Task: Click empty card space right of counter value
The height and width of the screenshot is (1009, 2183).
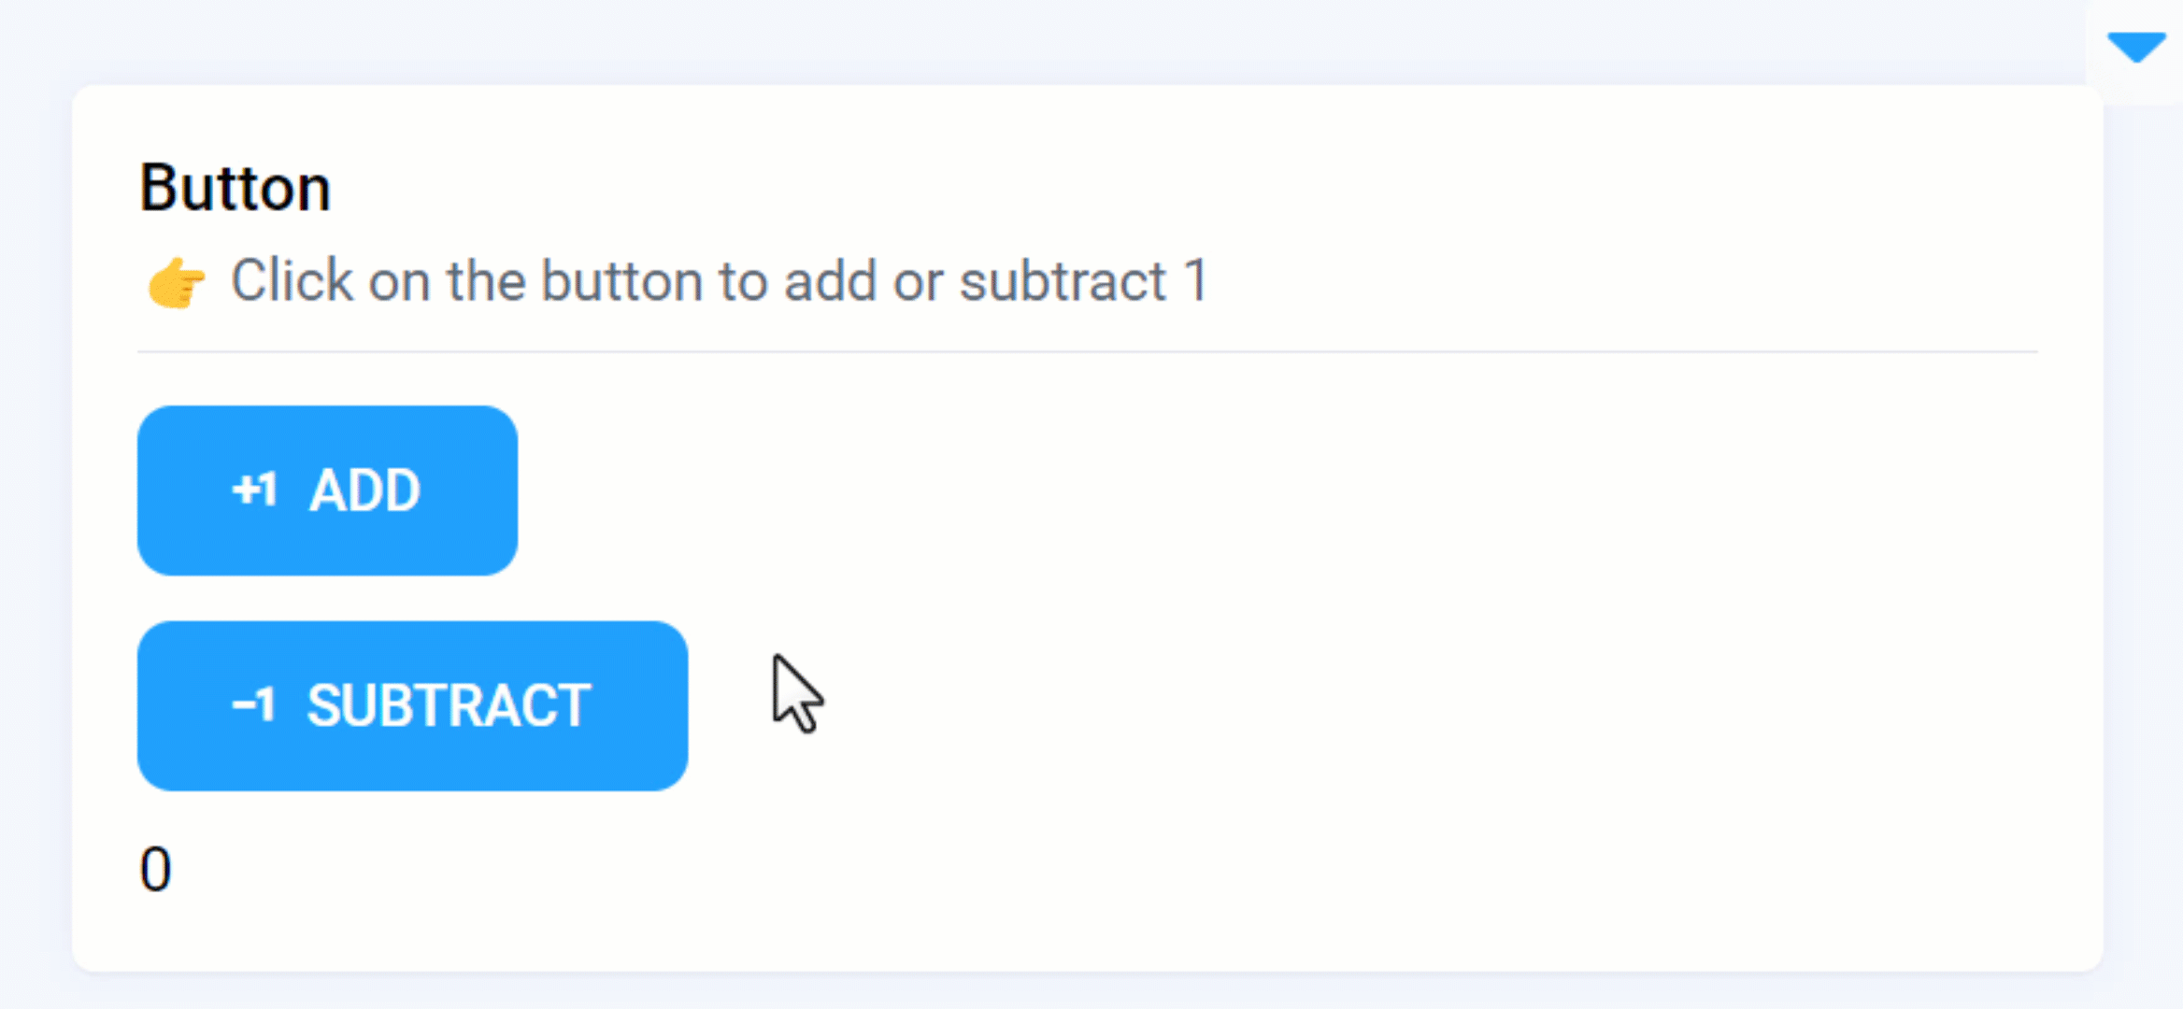Action: pyautogui.click(x=1121, y=869)
